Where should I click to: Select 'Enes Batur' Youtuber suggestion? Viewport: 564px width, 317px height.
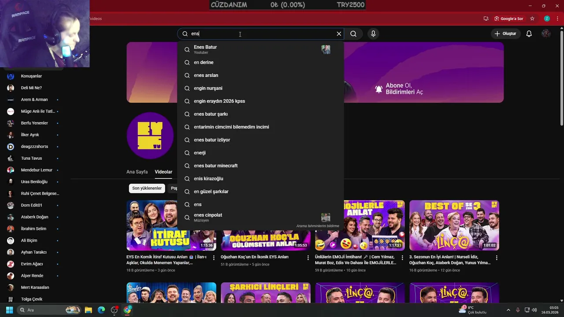pyautogui.click(x=260, y=49)
